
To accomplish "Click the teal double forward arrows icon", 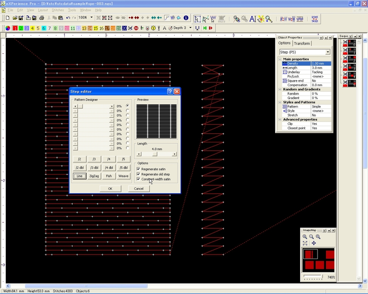I will (153, 18).
